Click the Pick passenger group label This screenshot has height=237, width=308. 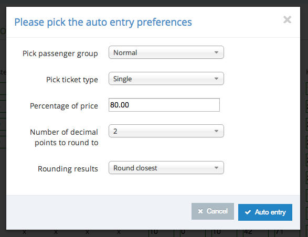[x=60, y=53]
